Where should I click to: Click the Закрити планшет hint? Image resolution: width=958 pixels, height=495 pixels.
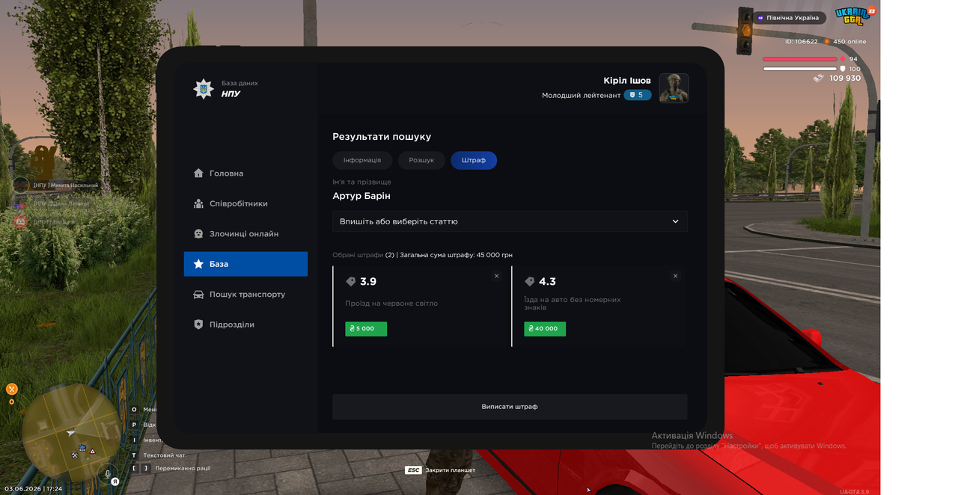(x=451, y=470)
